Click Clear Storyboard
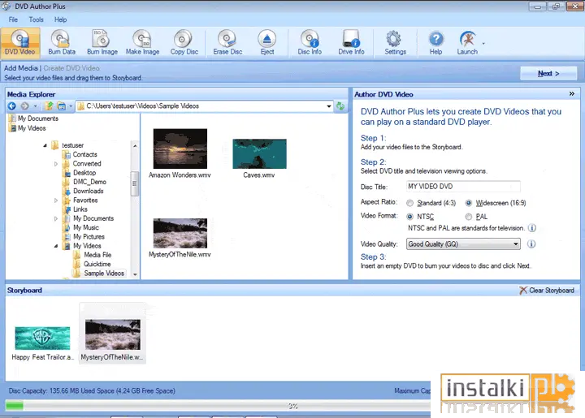585x418 pixels. point(547,291)
